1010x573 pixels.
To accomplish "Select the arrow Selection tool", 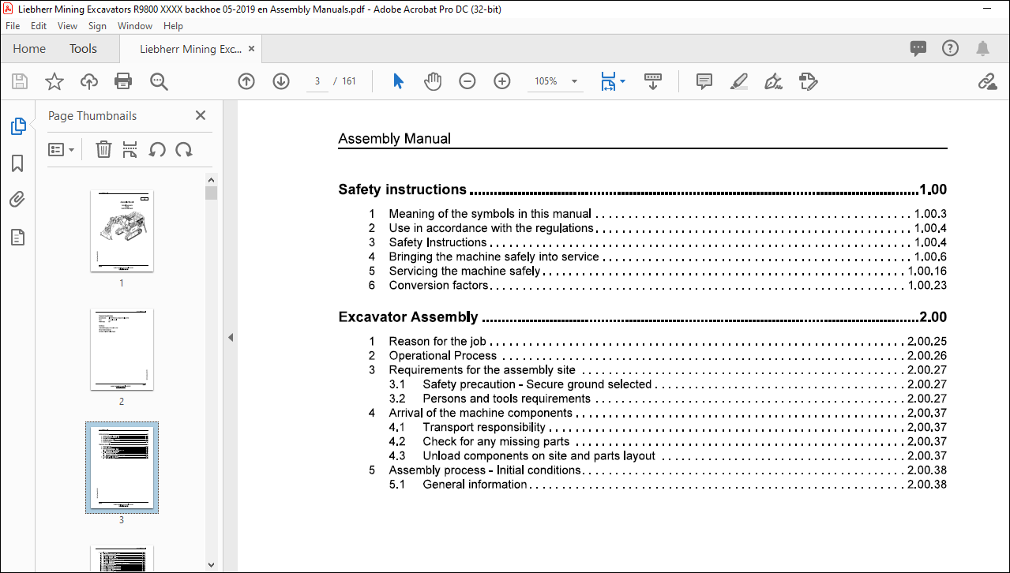I will pyautogui.click(x=398, y=81).
